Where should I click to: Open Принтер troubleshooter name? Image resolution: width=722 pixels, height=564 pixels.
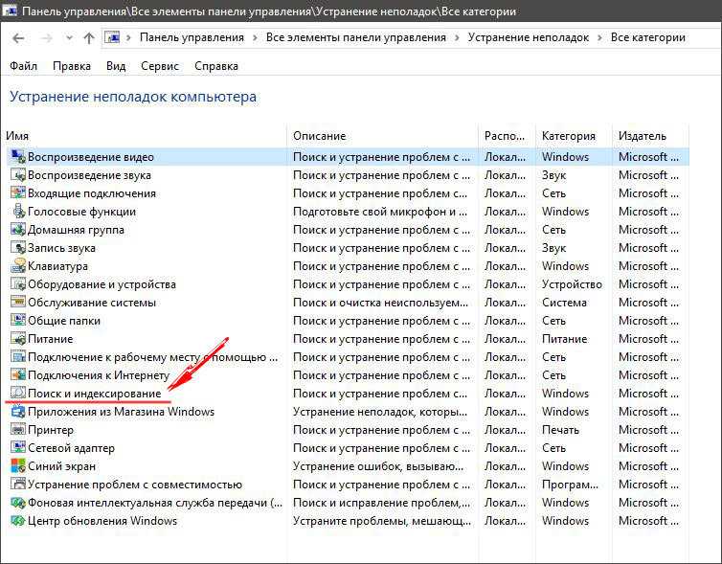tap(51, 430)
